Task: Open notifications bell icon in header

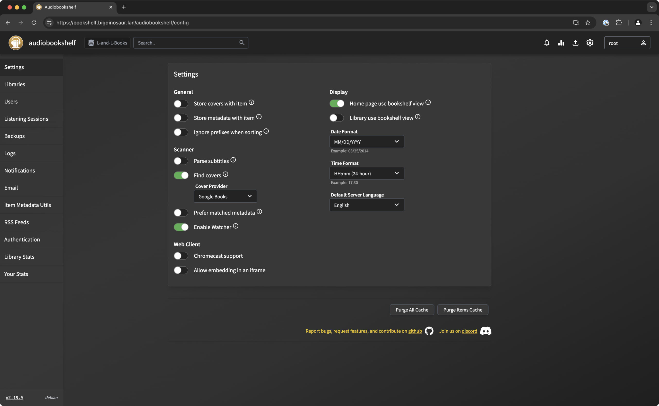Action: tap(547, 43)
